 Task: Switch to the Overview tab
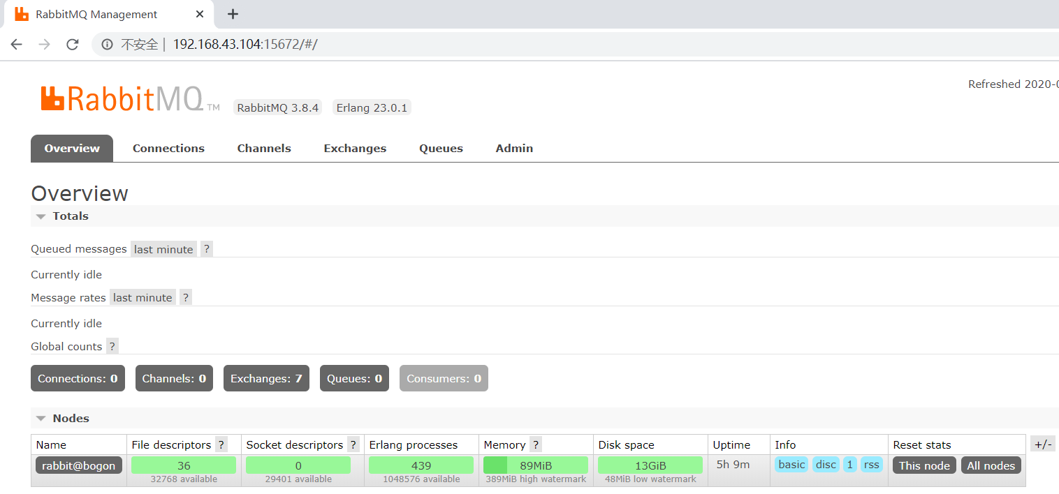(72, 148)
